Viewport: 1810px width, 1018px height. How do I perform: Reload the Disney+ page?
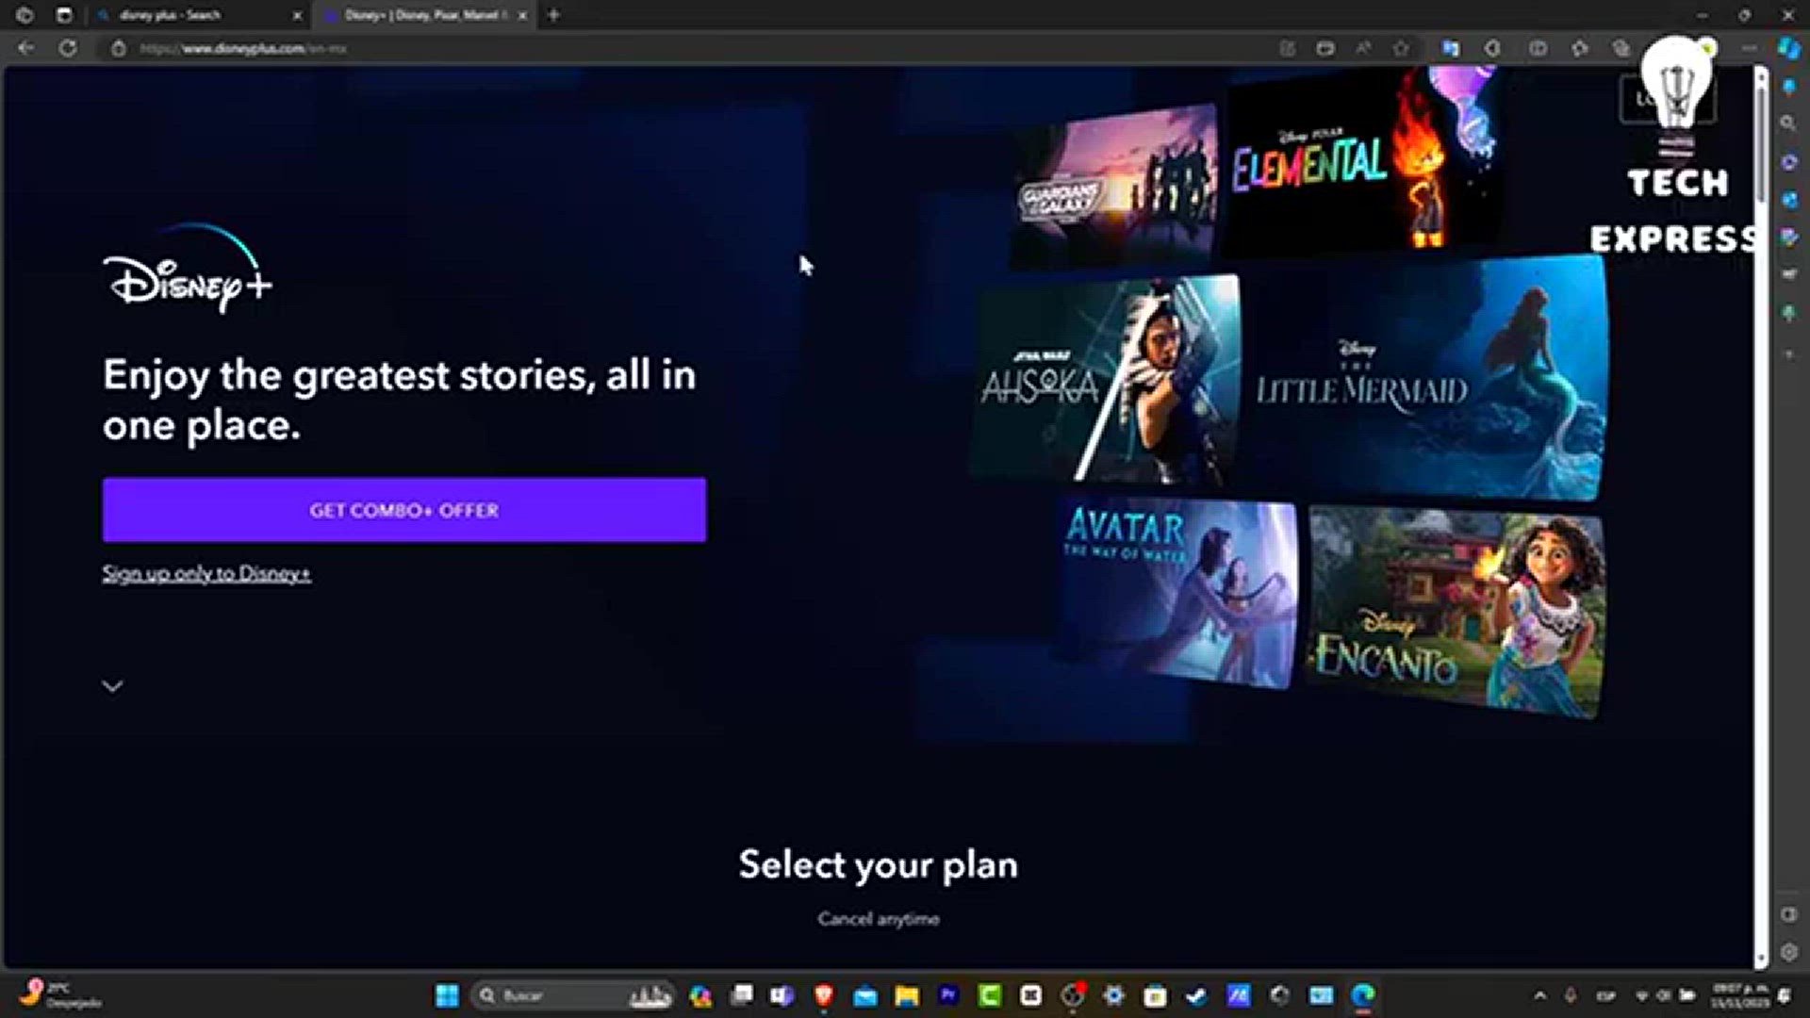click(68, 48)
